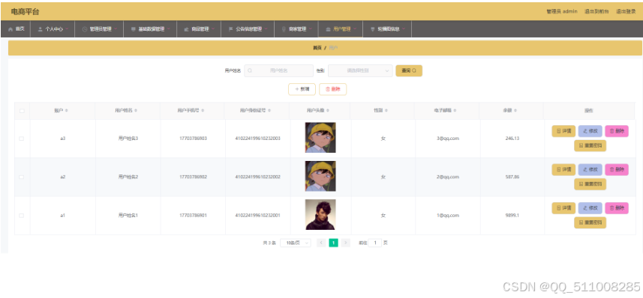Image resolution: width=643 pixels, height=298 pixels.
Task: Expand the 基础数据管理 menu chevron
Action: [169, 29]
